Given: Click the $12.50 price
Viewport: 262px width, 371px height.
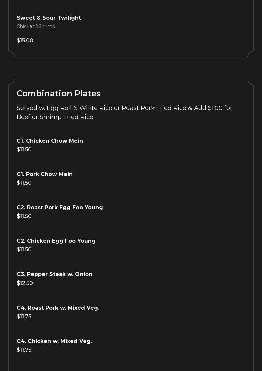Looking at the screenshot, I should click(x=25, y=283).
